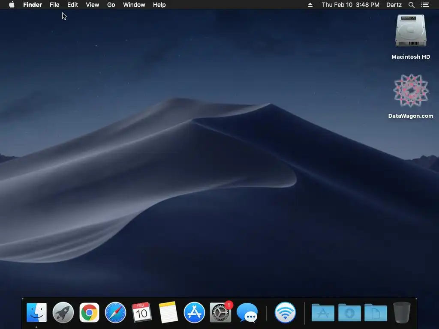Screen dimensions: 439x329
Task: Open the Messages app in Dock
Action: coord(247,312)
